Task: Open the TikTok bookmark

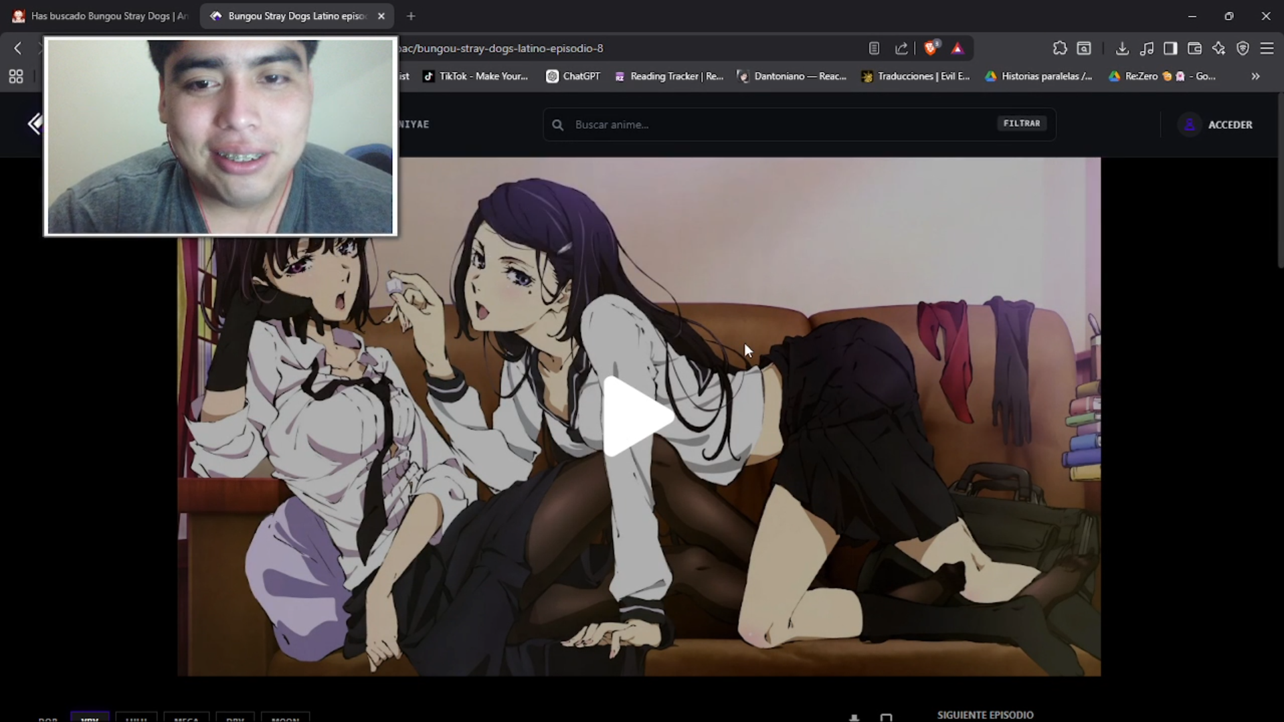Action: 475,76
